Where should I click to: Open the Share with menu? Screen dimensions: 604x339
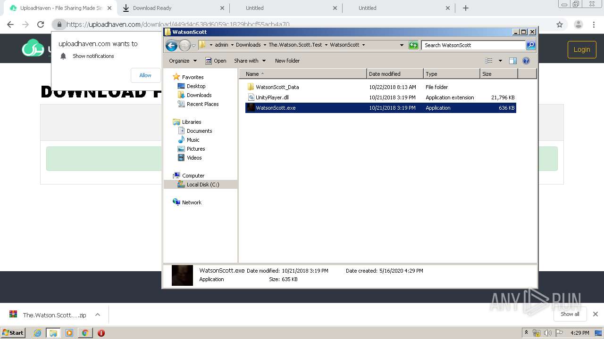(250, 61)
